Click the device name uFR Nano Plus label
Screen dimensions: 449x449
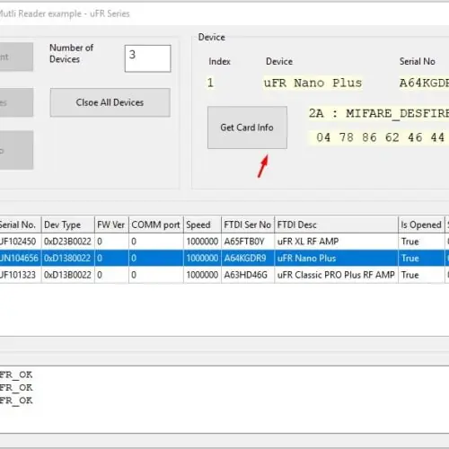pyautogui.click(x=313, y=83)
